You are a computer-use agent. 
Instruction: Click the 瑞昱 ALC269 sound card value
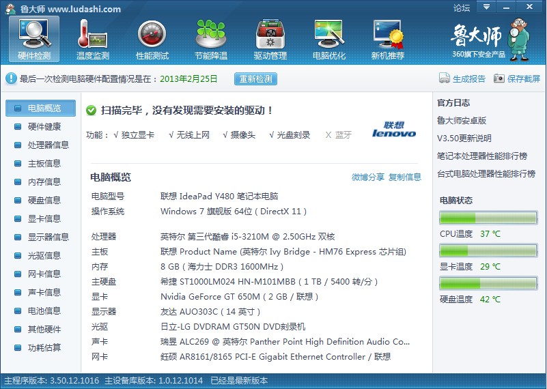(285, 342)
